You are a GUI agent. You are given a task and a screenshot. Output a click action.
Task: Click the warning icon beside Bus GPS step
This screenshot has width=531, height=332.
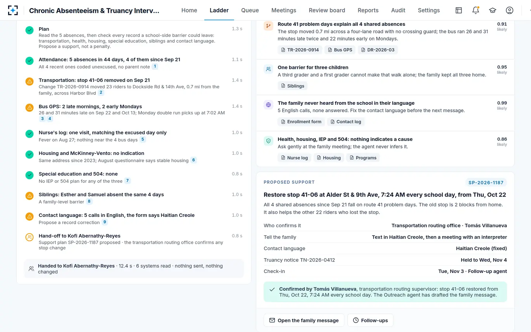pos(29,107)
